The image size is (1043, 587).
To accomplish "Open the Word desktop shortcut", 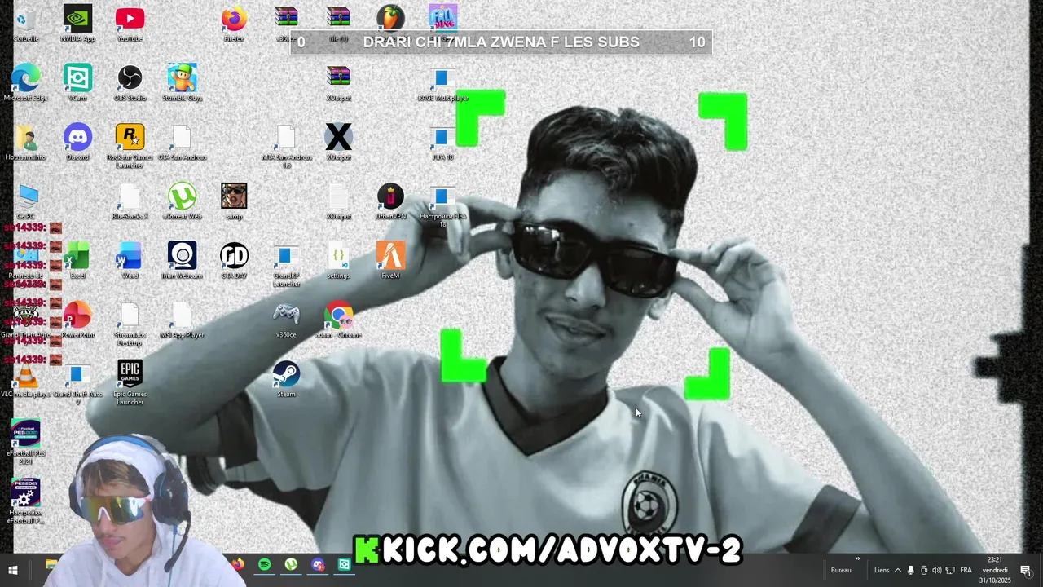I will coord(130,262).
